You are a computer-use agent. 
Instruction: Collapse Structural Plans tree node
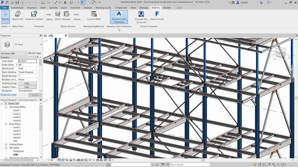tap(6, 107)
